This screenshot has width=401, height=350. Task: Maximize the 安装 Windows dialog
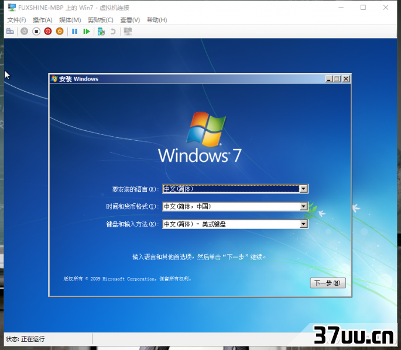pos(337,79)
